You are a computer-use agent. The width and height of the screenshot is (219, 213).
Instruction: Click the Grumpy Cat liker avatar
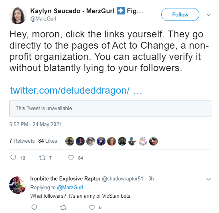point(91,141)
